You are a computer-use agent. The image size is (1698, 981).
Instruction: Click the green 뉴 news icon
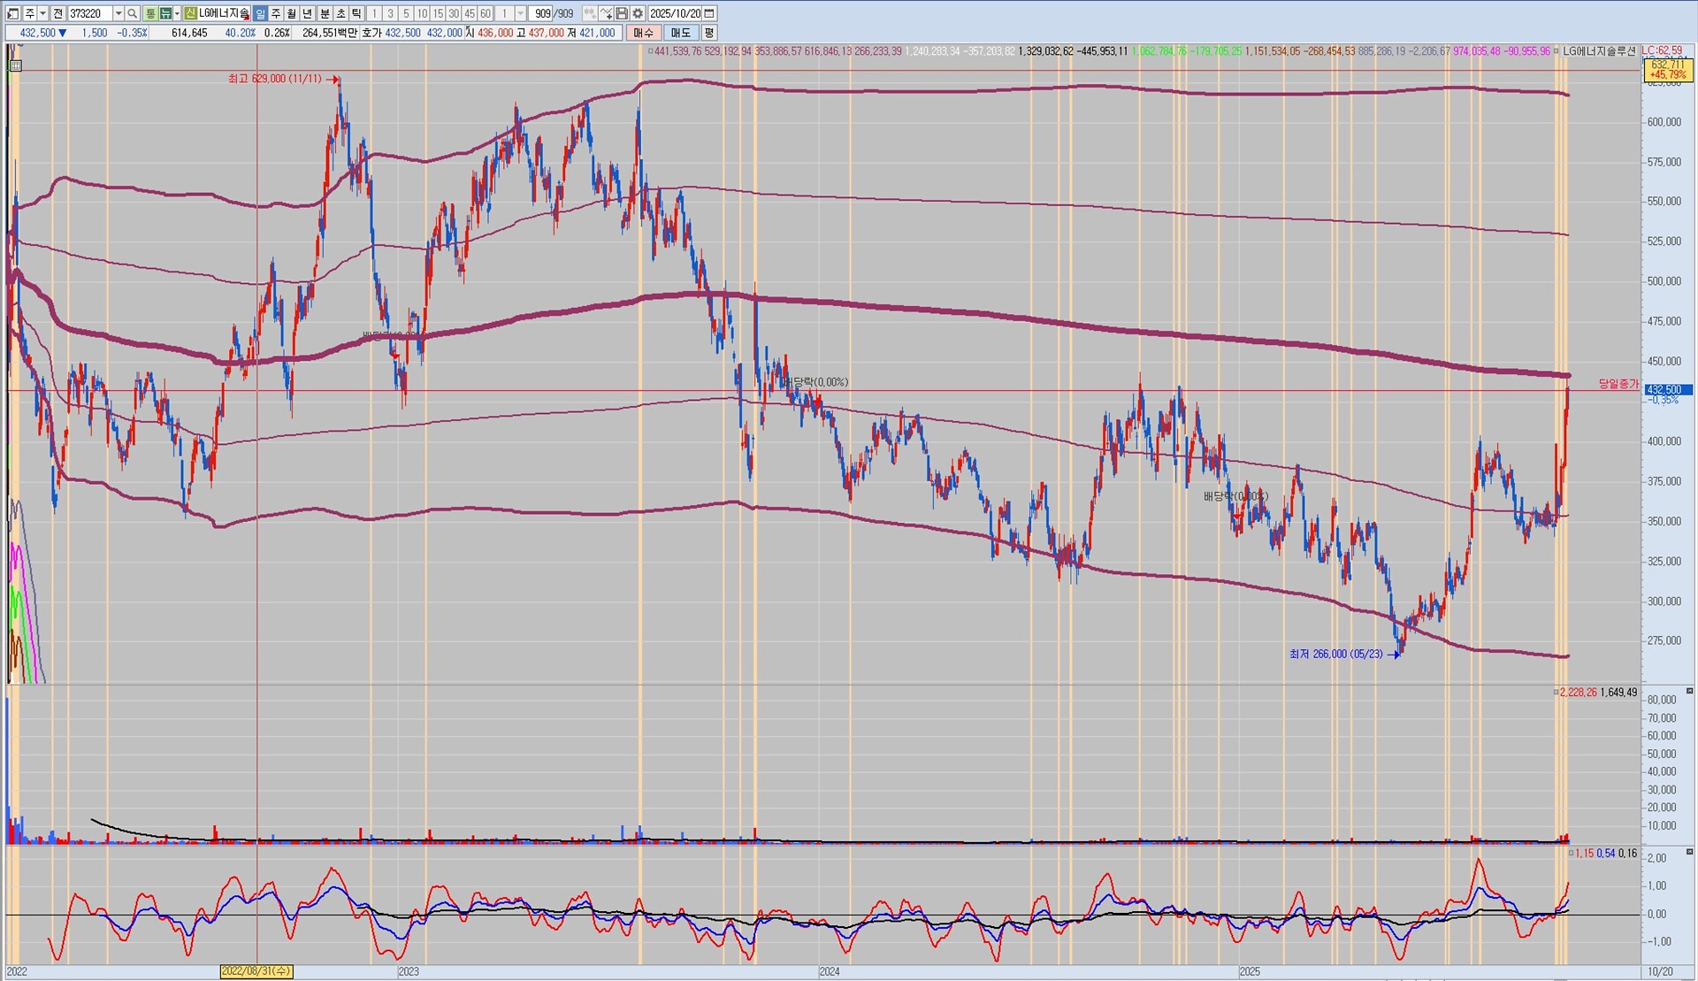164,13
